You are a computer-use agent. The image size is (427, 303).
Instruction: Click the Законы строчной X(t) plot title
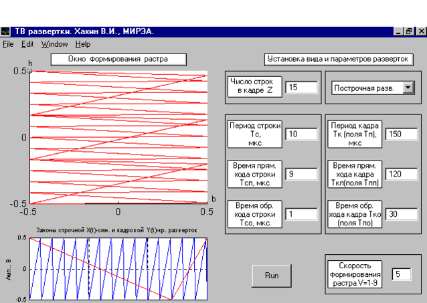pos(116,230)
